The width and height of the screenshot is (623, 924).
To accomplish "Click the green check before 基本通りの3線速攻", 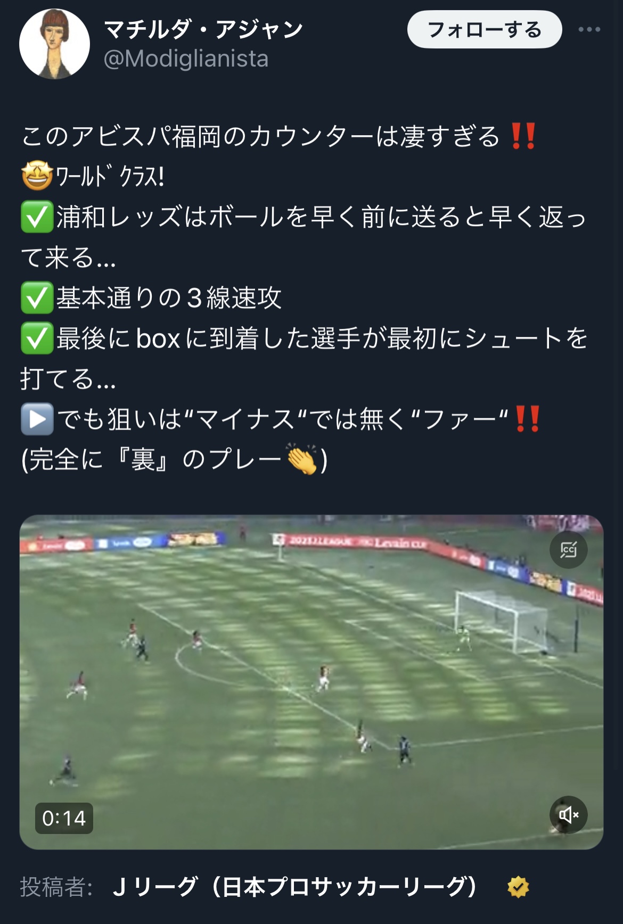I will (x=37, y=298).
